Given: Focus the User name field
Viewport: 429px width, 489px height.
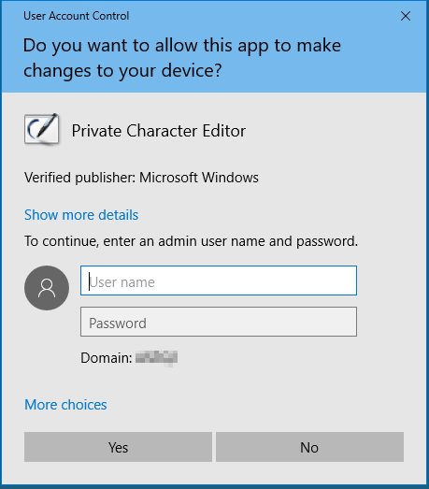Looking at the screenshot, I should coord(219,280).
